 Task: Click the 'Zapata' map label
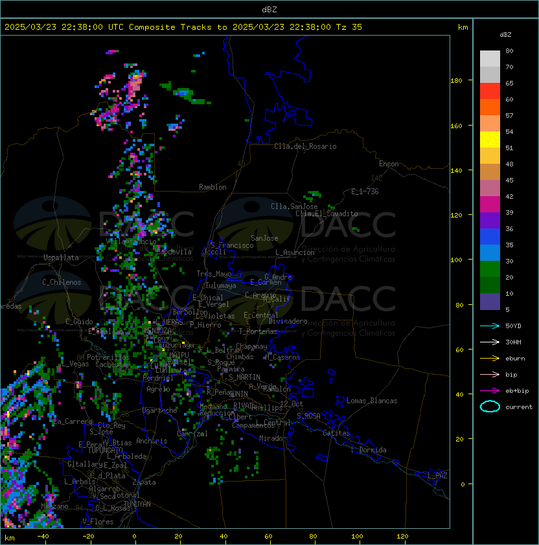click(x=144, y=482)
